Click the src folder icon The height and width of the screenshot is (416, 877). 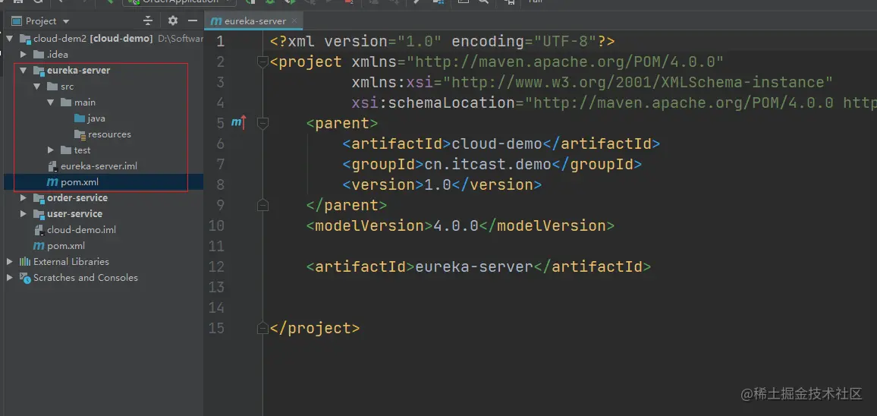click(52, 87)
